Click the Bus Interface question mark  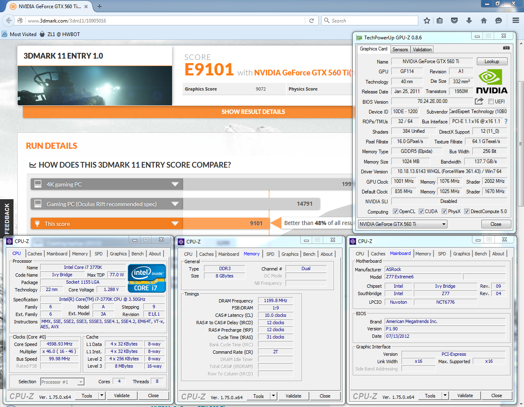click(506, 121)
